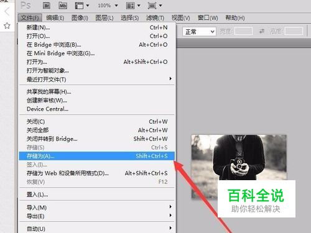Open the 滤镜(T) menu
Viewport: 311px width, 233px height.
pyautogui.click(x=155, y=18)
